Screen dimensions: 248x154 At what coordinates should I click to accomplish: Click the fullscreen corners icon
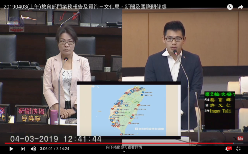238,149
